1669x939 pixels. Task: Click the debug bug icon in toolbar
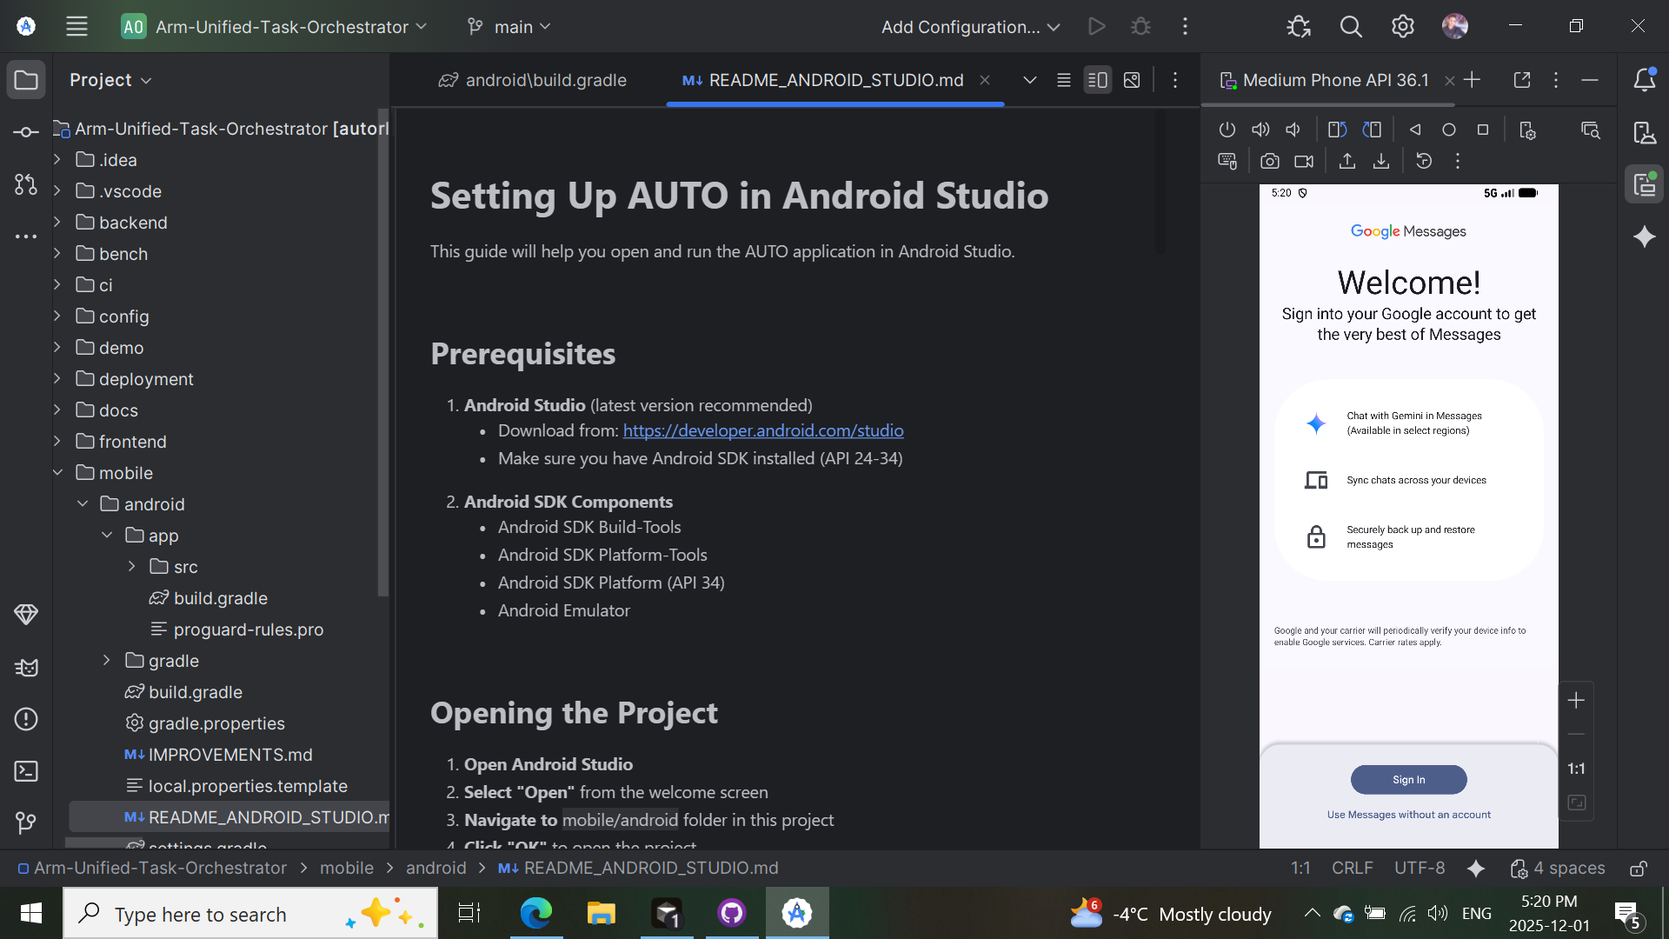click(x=1140, y=26)
